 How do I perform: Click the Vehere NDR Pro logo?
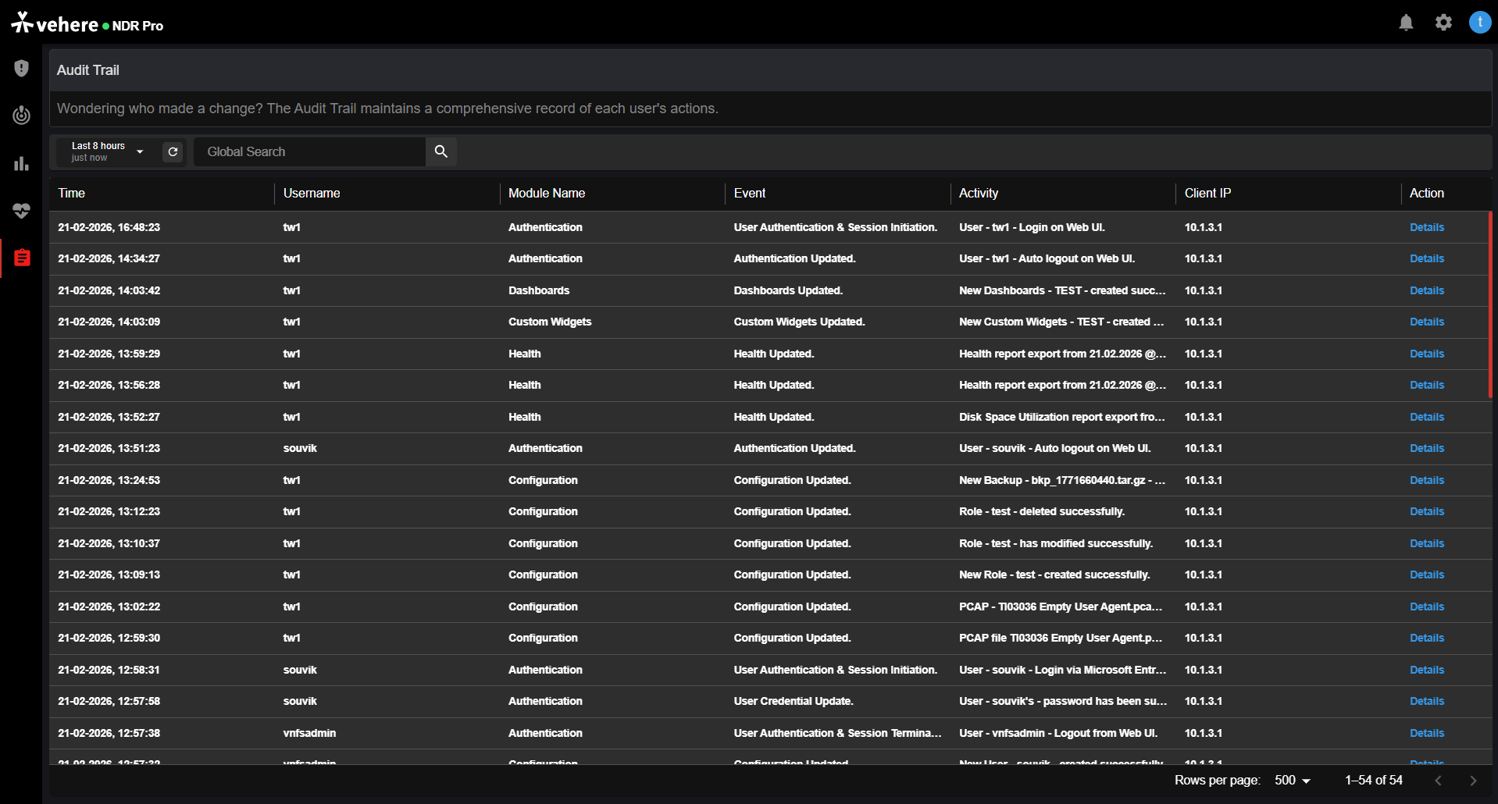[x=87, y=23]
